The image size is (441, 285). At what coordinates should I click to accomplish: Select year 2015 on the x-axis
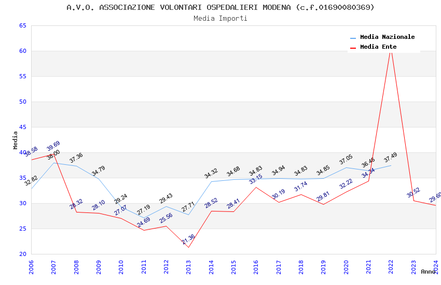[233, 267]
